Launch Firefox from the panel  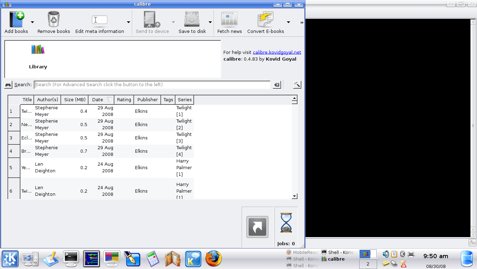coord(214,259)
